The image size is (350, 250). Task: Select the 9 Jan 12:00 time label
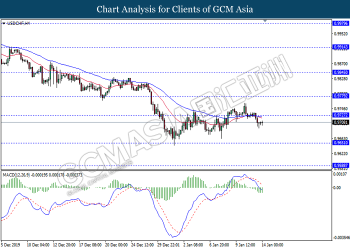245,245
